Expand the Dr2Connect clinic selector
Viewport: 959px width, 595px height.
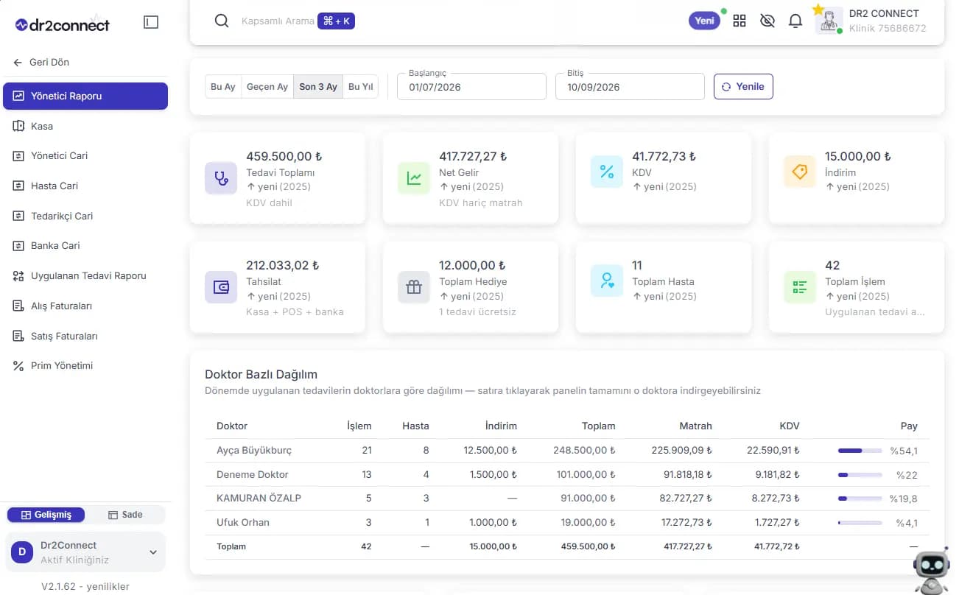[x=85, y=552]
